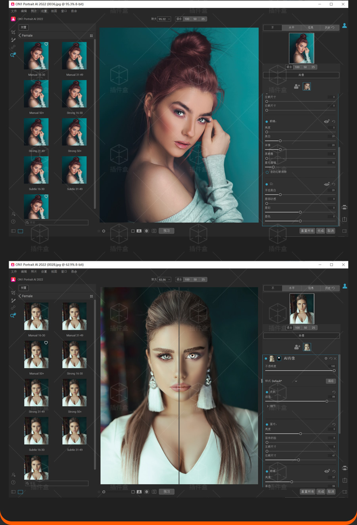Open the 窗口 menu in the 0028.jpg window
This screenshot has height=525, width=357.
tap(64, 272)
